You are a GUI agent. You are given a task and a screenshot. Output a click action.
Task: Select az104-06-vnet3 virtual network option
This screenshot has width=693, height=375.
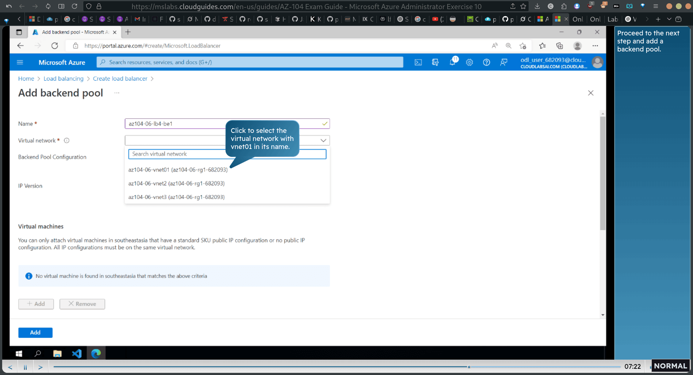(176, 197)
